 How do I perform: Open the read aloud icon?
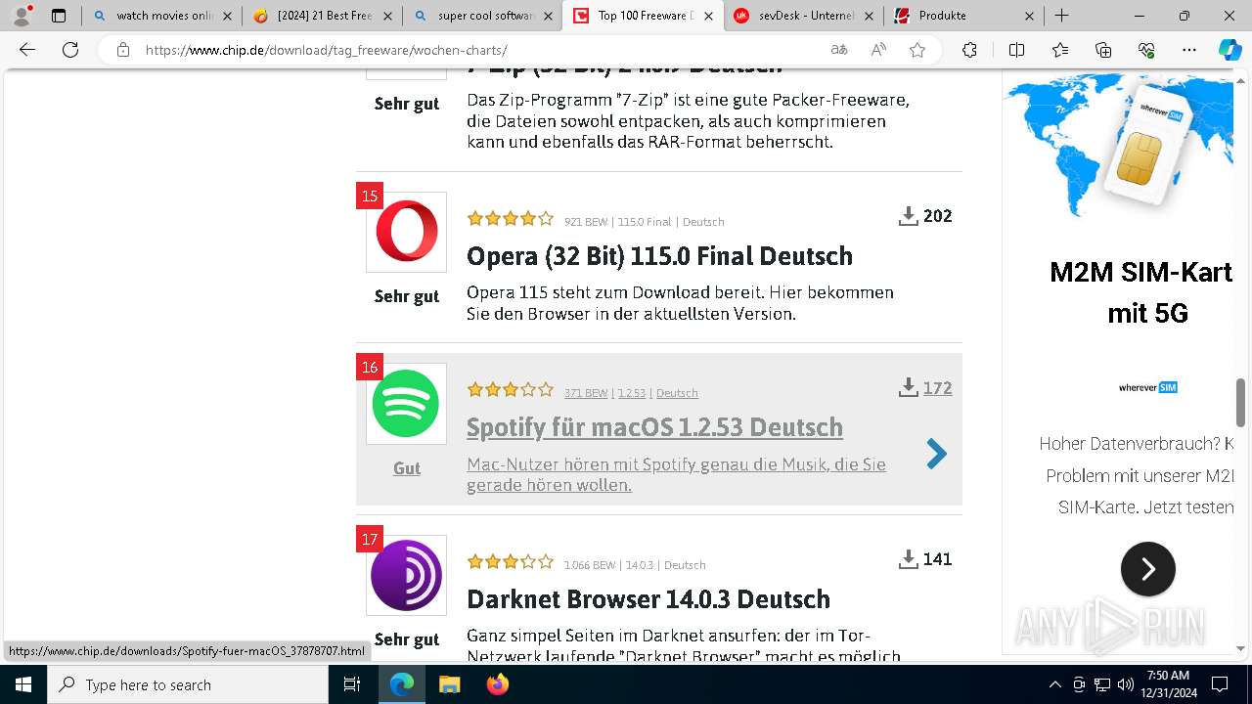pos(878,50)
